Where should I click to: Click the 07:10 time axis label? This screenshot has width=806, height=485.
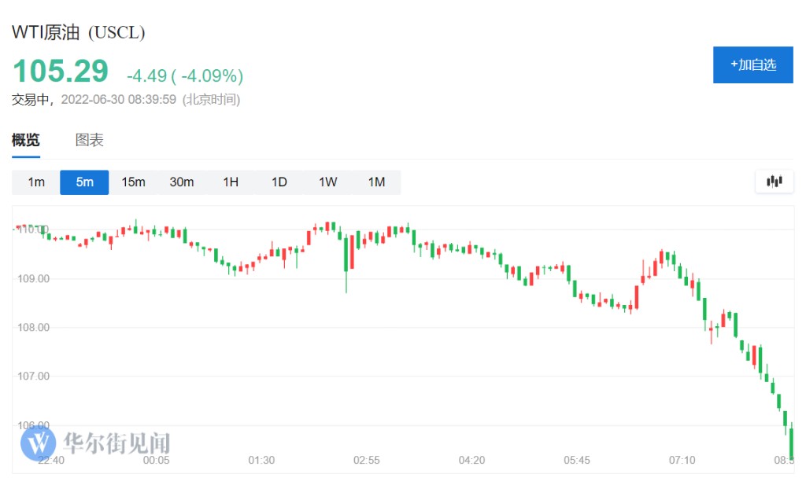point(682,460)
